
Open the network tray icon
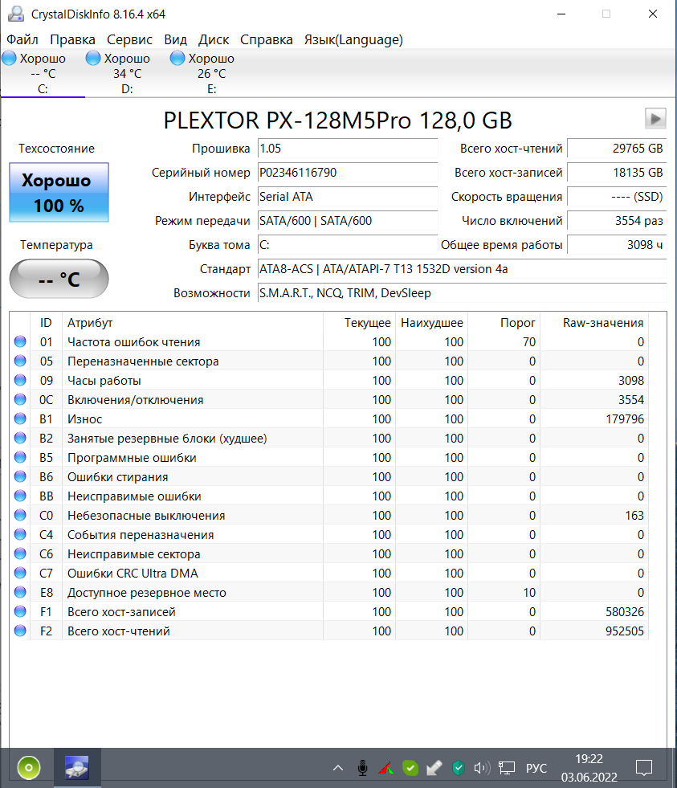507,768
